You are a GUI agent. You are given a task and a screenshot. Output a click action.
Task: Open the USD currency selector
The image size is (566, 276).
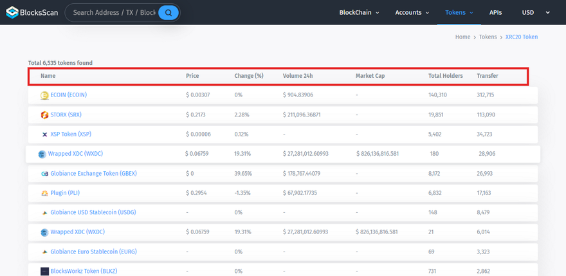pyautogui.click(x=536, y=12)
